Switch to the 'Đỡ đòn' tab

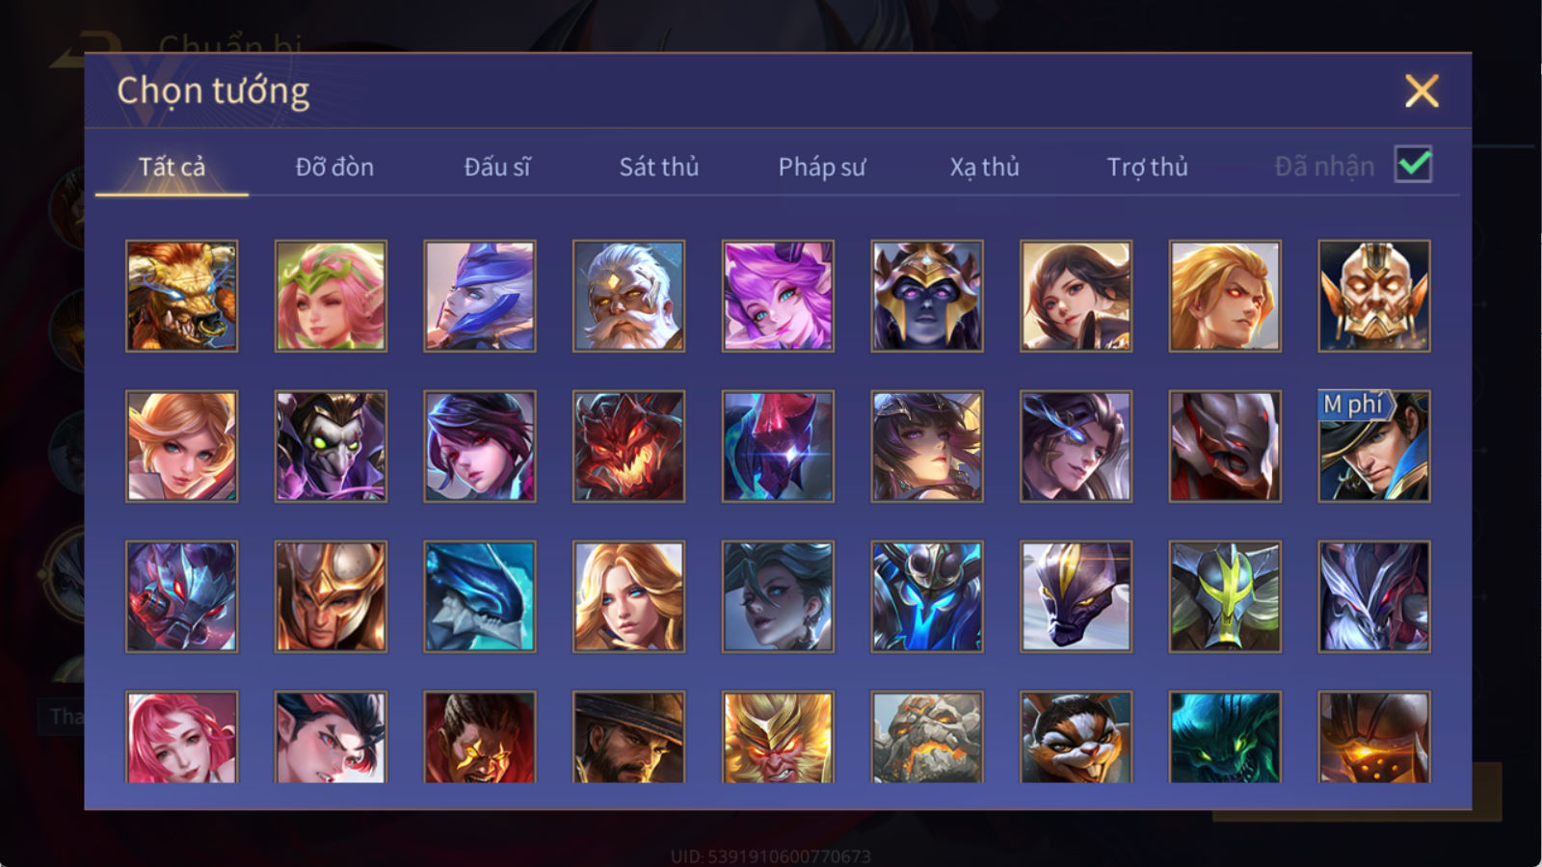coord(334,167)
